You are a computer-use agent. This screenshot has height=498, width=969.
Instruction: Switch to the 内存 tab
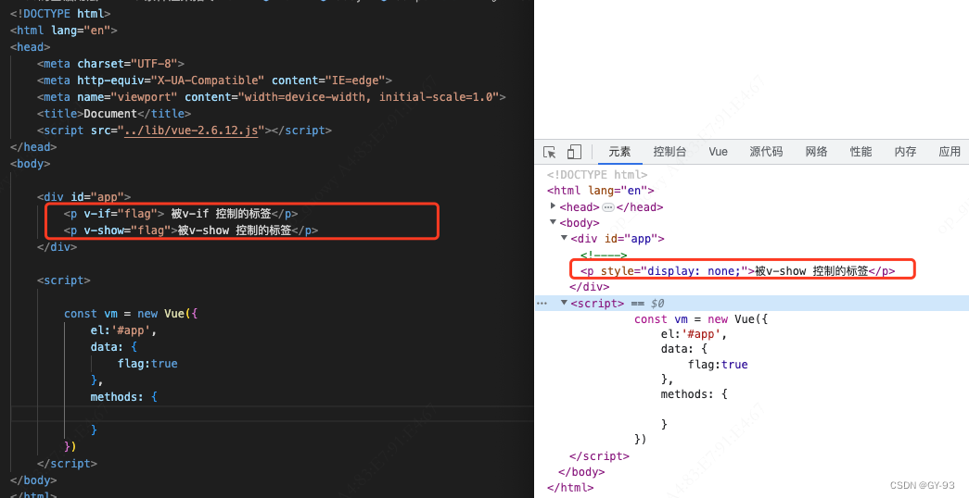[905, 152]
